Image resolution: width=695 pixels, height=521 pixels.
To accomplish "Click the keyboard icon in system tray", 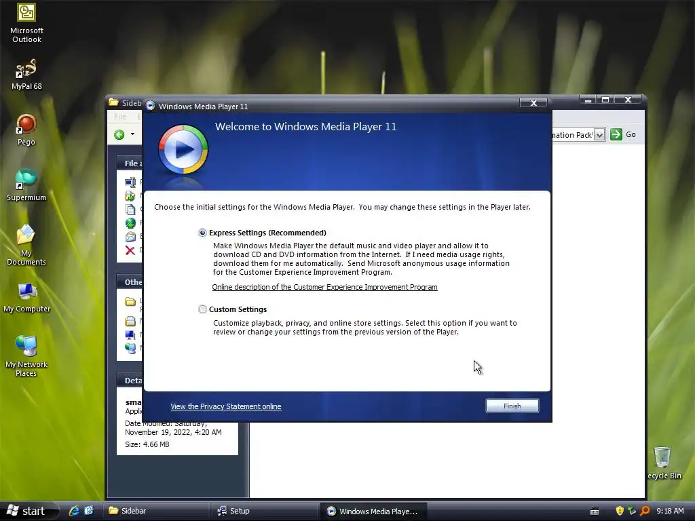I will (x=595, y=512).
